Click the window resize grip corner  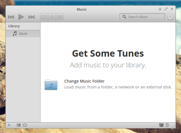coord(174,127)
